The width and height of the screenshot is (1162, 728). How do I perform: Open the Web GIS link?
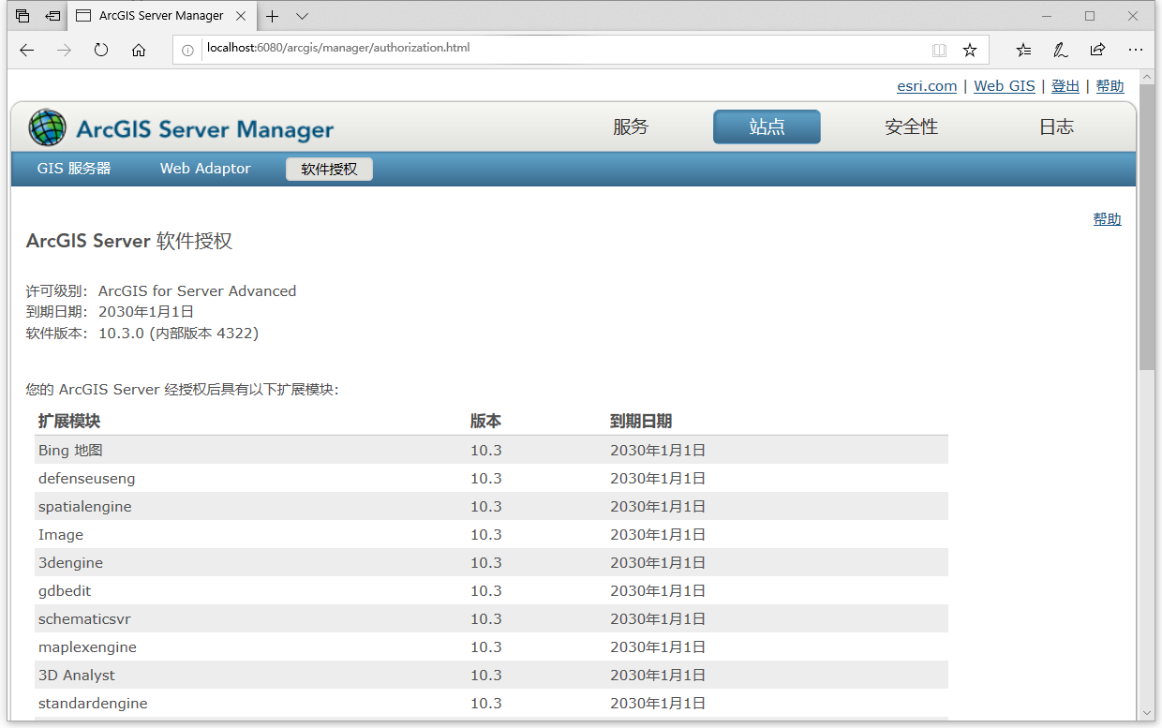tap(1005, 86)
